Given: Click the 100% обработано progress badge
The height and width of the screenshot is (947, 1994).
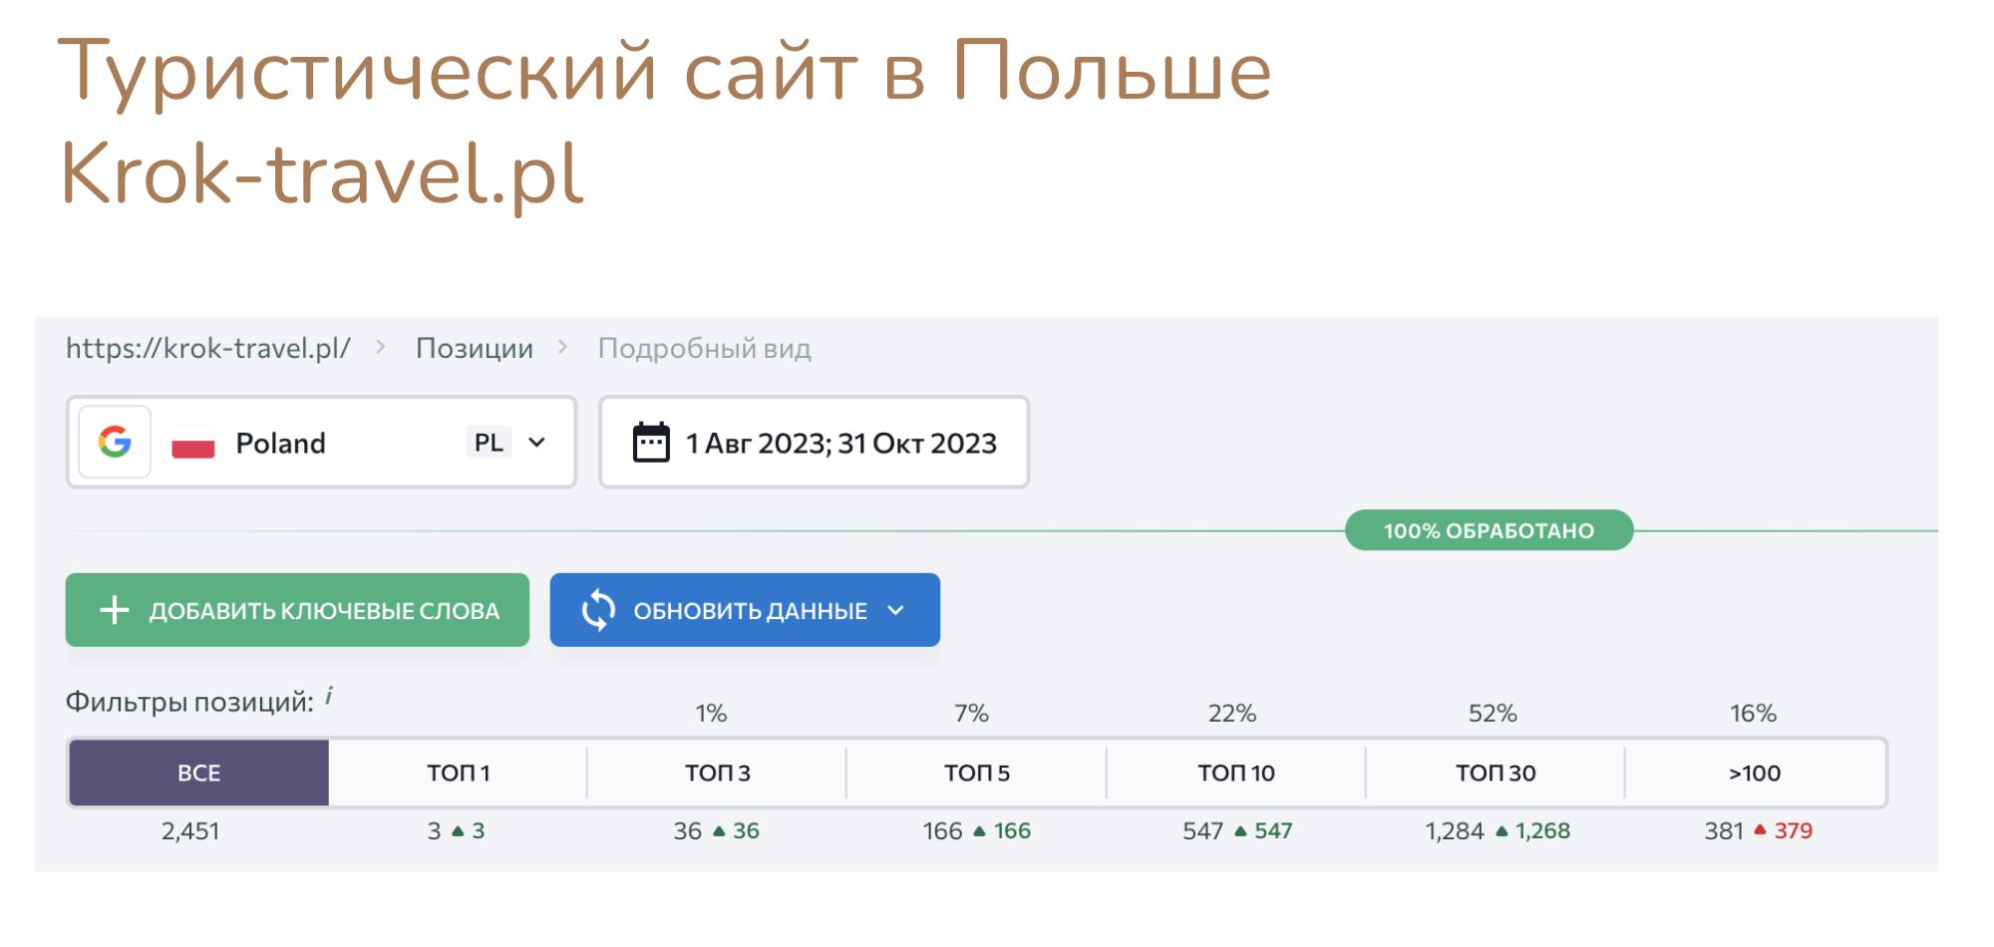Looking at the screenshot, I should pyautogui.click(x=1489, y=530).
